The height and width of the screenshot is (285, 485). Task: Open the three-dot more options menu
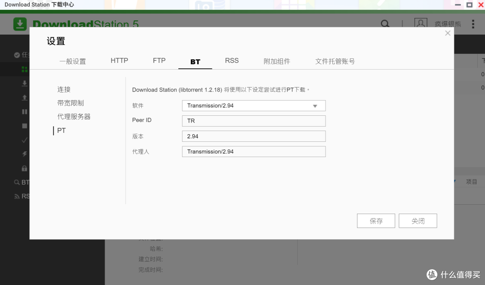point(473,24)
